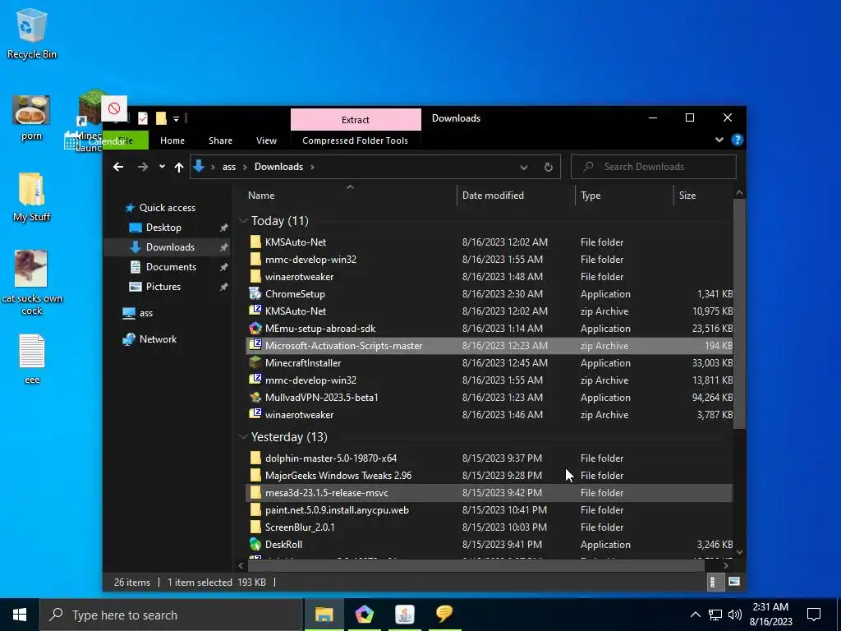This screenshot has height=631, width=841.
Task: Select the MullvadVPN-2023.5-beta1 installer icon
Action: 255,398
